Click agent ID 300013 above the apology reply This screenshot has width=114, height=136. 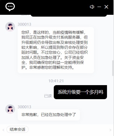coord(24,107)
